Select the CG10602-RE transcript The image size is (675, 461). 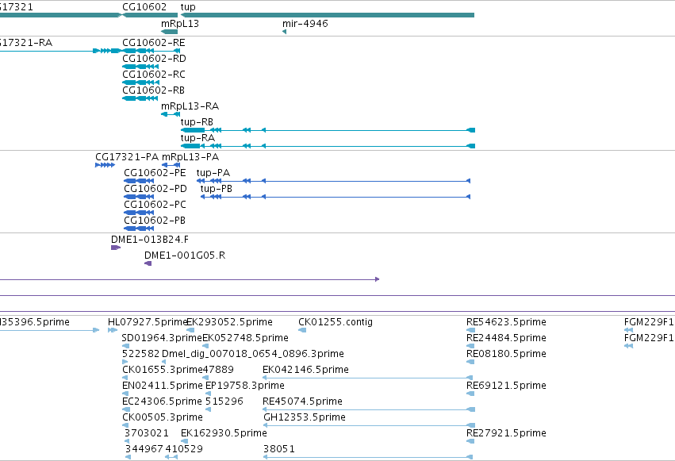[151, 51]
